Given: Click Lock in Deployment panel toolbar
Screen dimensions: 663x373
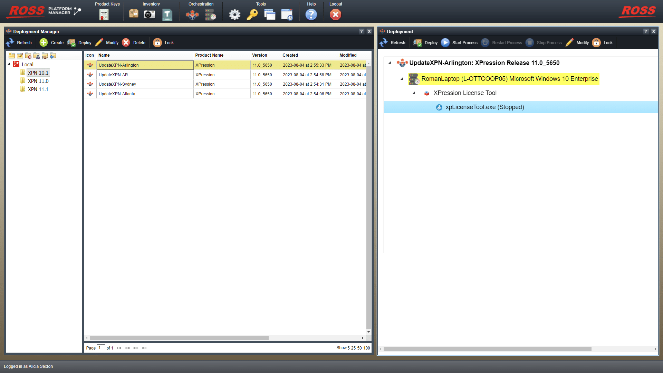Looking at the screenshot, I should tap(603, 43).
